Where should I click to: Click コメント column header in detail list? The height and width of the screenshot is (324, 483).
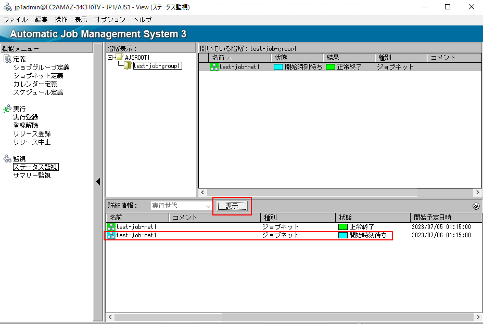tap(215, 218)
